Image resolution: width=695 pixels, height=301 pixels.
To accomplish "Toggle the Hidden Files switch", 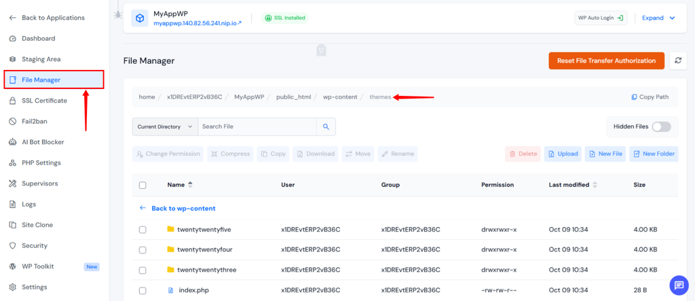I will 661,126.
